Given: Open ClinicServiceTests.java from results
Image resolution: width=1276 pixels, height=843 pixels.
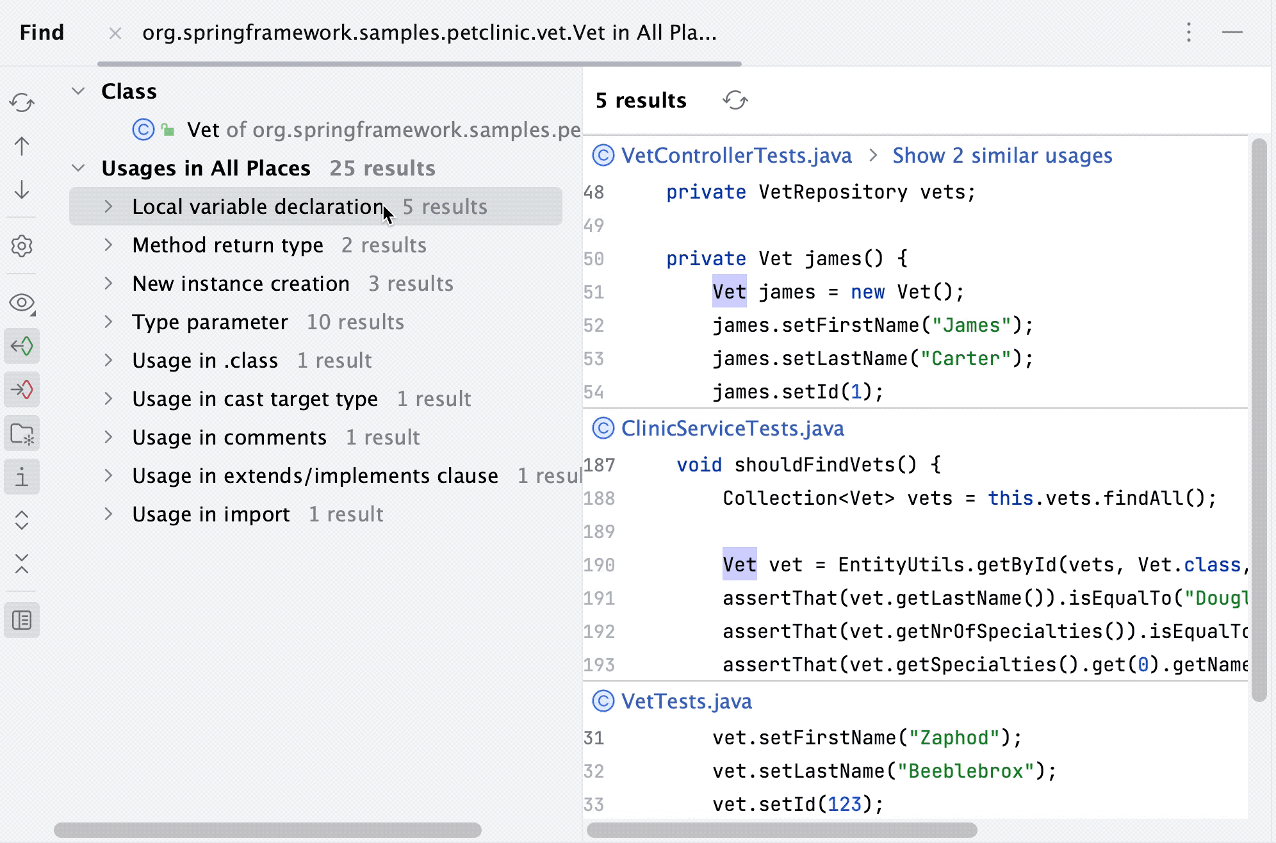Looking at the screenshot, I should coord(732,428).
